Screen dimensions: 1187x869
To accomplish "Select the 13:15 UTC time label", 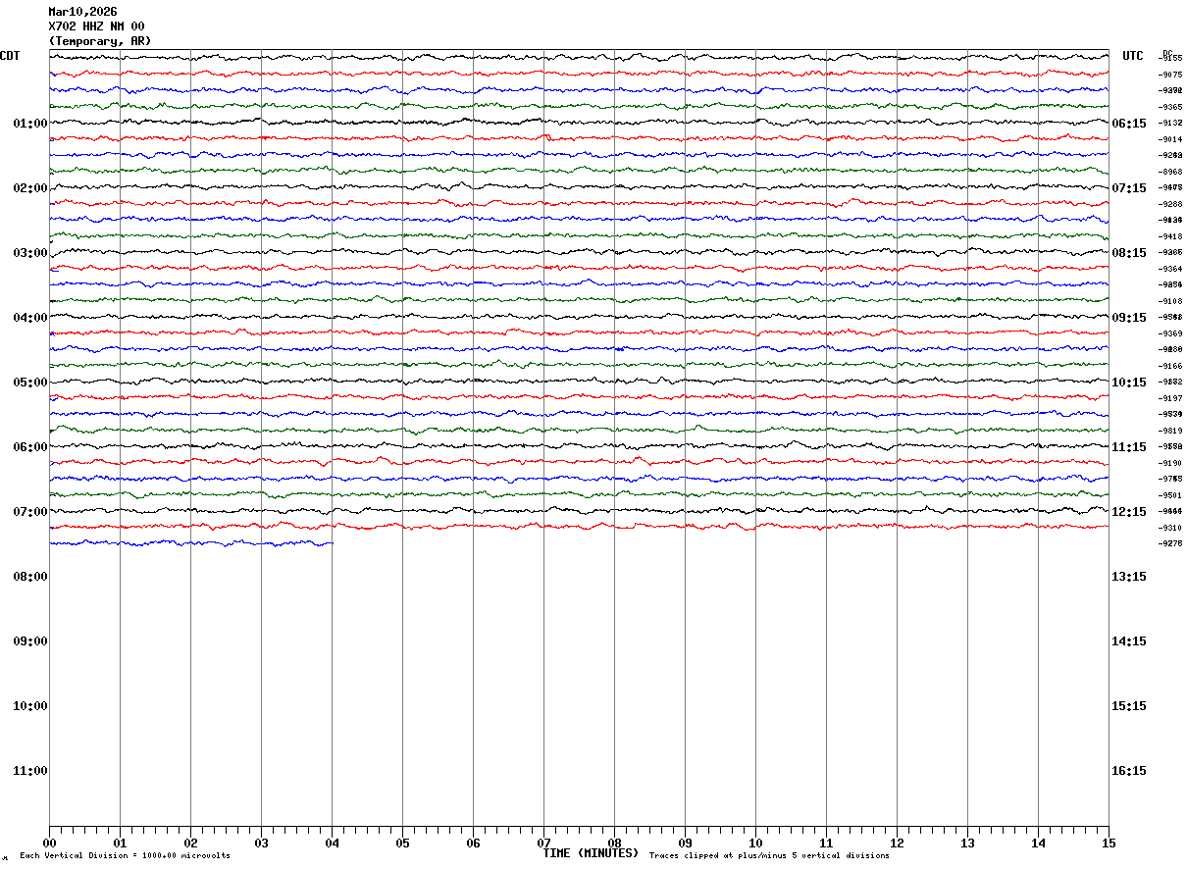I will [x=1129, y=577].
